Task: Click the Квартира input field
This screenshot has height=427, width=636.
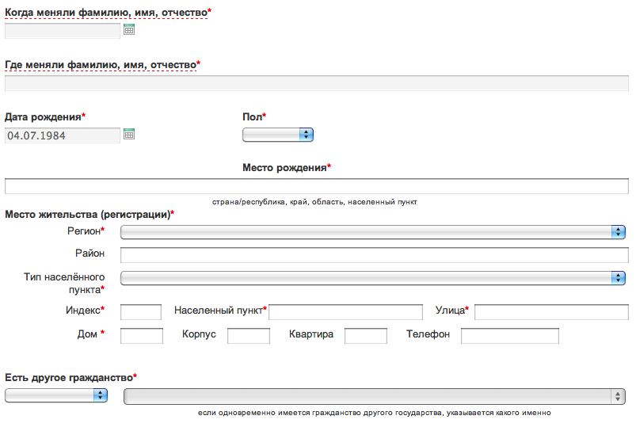Action: coord(366,336)
